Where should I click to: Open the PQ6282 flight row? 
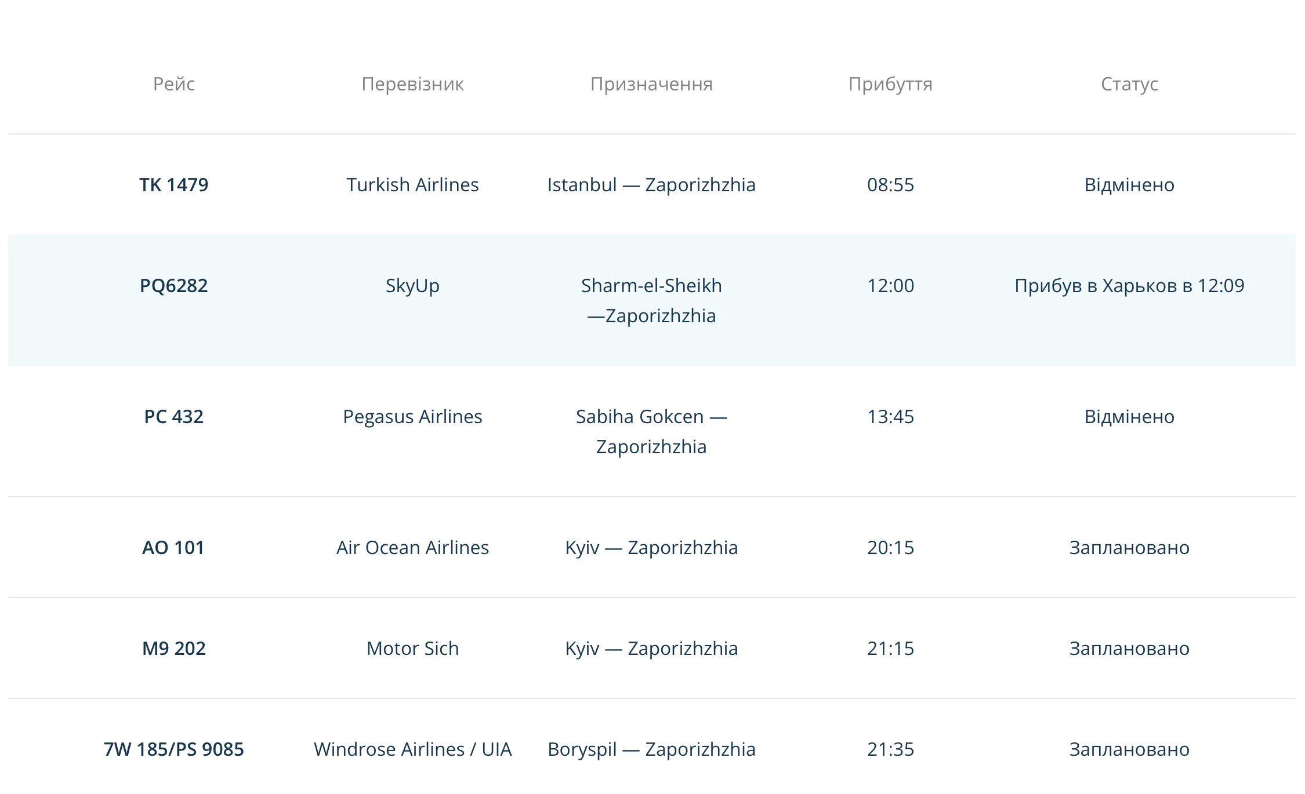[173, 286]
